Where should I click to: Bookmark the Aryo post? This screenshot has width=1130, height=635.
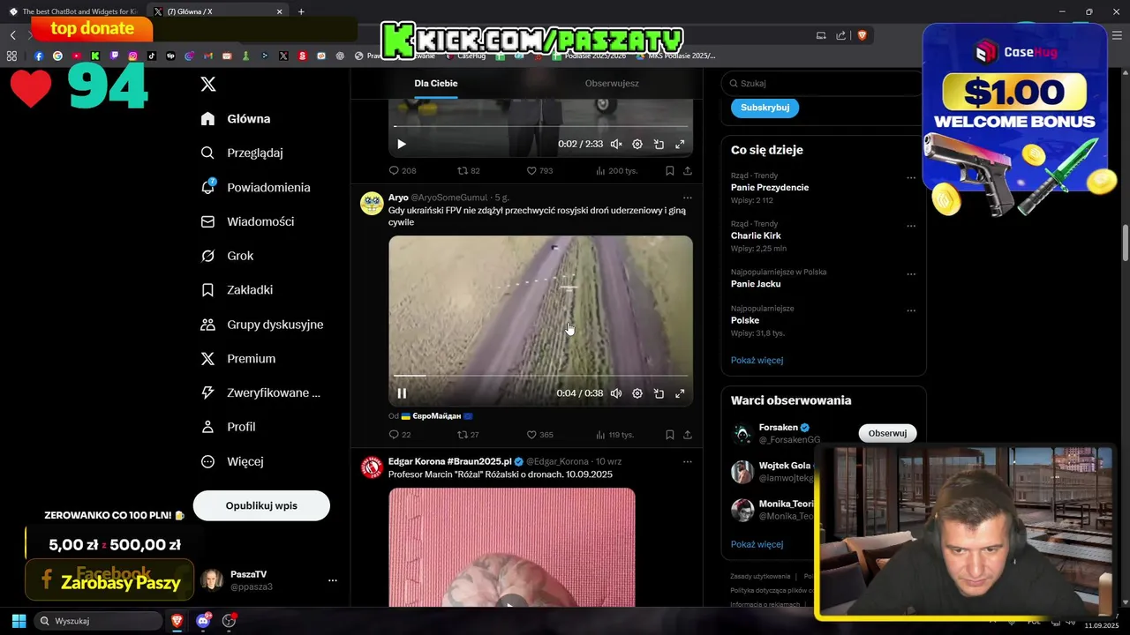669,435
